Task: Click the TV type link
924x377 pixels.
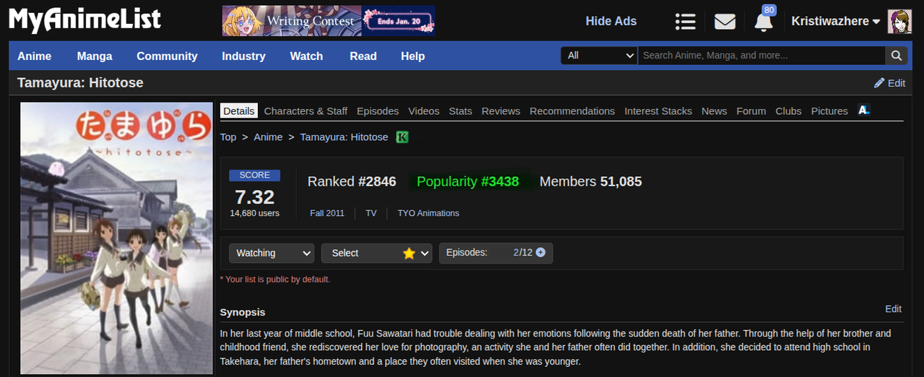Action: click(x=371, y=213)
